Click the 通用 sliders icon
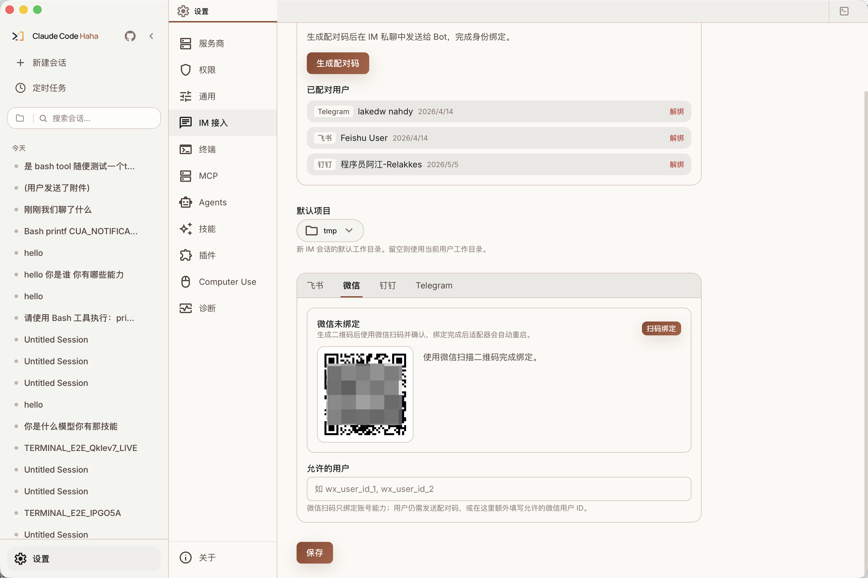Image resolution: width=868 pixels, height=578 pixels. [185, 97]
